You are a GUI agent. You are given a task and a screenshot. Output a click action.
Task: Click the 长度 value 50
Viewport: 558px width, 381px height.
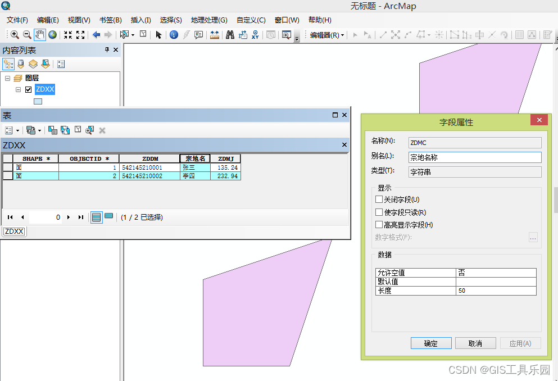[x=496, y=291]
